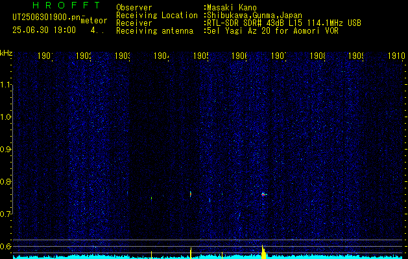Click the 1907 time axis marker
Viewport: 408px width, 259px height.
tap(278, 56)
